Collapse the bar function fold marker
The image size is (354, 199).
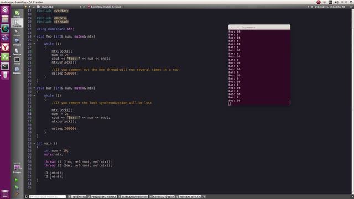click(34, 88)
